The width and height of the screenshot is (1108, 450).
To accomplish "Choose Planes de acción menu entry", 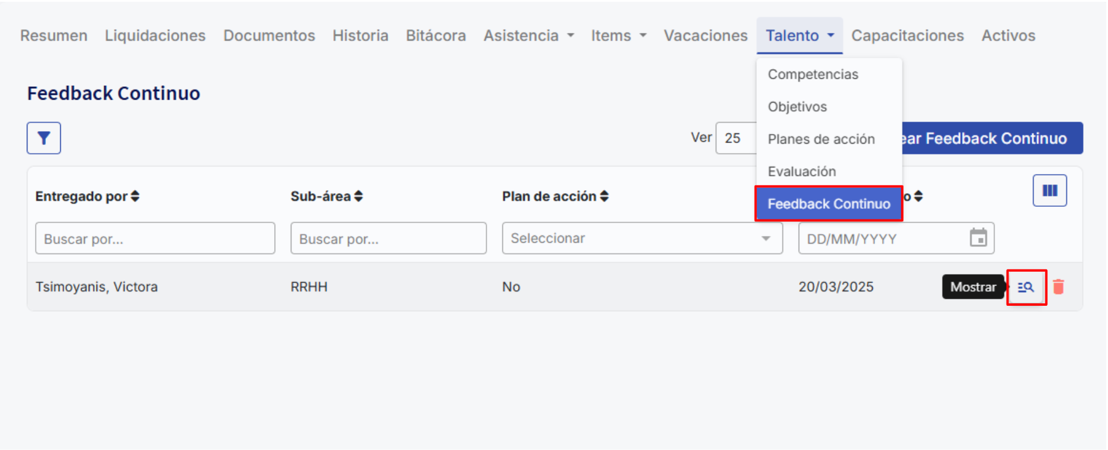I will pyautogui.click(x=821, y=139).
